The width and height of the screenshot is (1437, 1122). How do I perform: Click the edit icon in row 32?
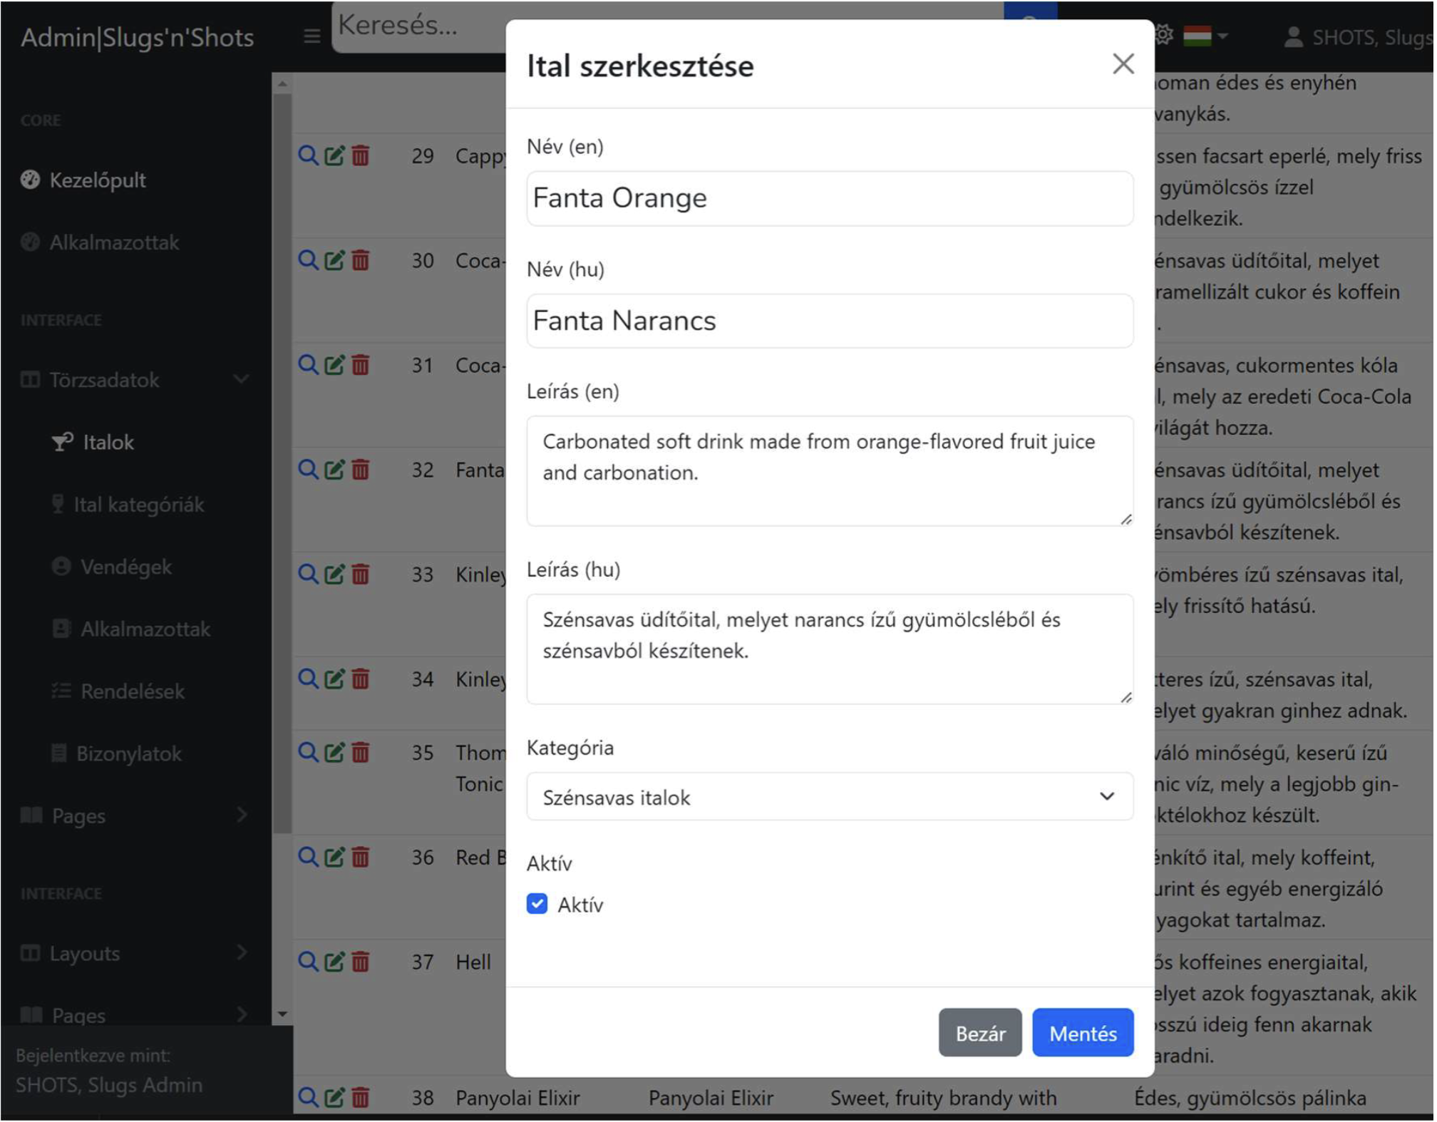tap(334, 469)
